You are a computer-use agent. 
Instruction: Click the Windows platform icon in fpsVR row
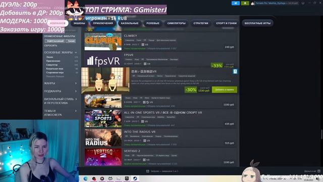coord(145,64)
